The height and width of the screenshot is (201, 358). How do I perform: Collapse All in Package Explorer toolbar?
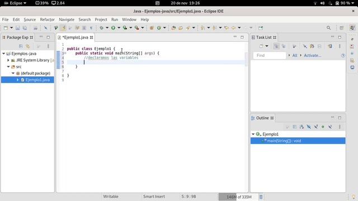point(21,46)
